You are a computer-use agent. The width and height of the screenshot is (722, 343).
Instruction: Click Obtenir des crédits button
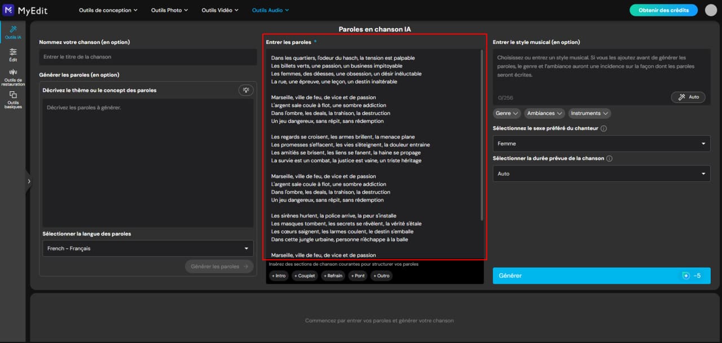(x=663, y=10)
